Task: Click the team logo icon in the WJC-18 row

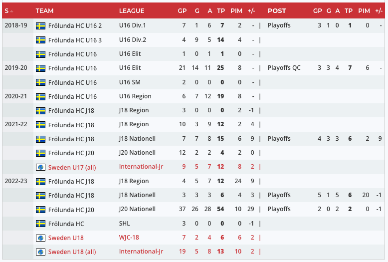Action: tap(40, 238)
